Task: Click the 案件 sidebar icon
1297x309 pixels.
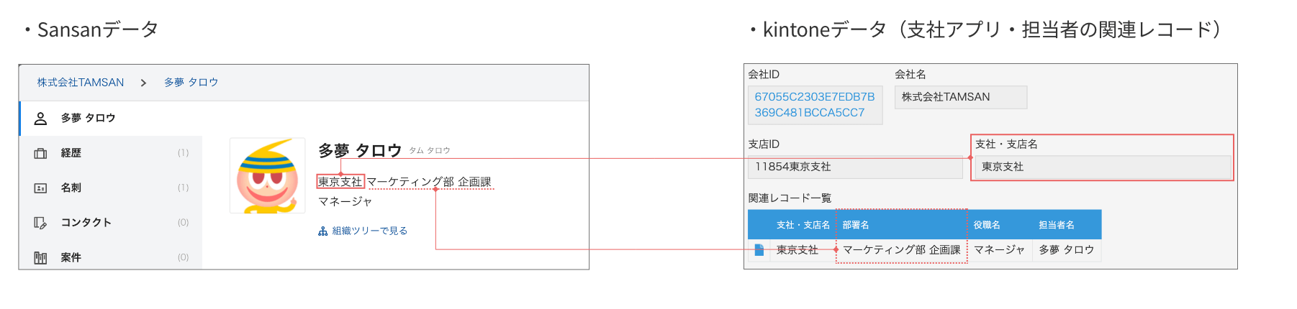Action: click(41, 257)
